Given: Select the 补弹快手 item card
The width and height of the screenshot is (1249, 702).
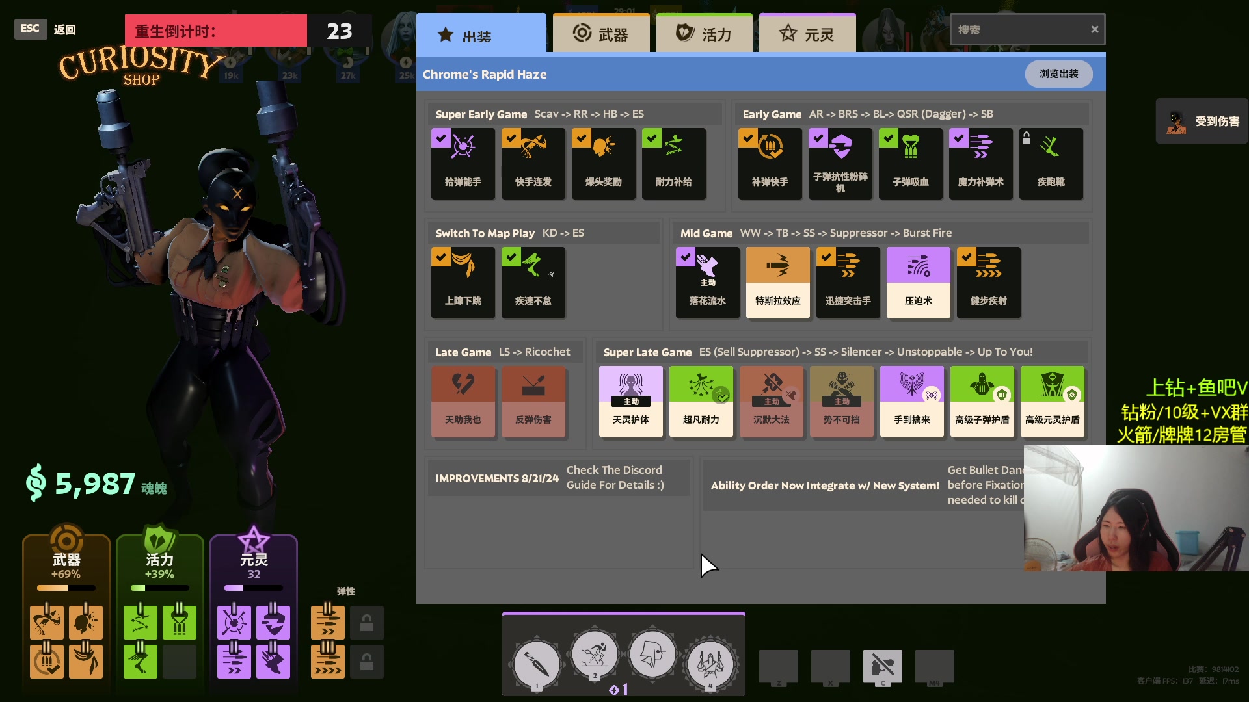Looking at the screenshot, I should click(770, 164).
